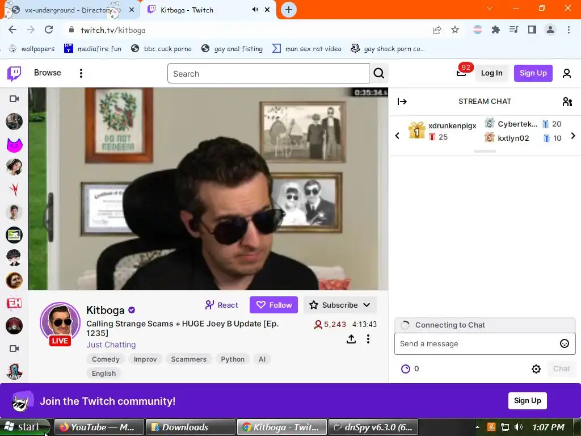Show hidden system tray icons

(x=477, y=427)
